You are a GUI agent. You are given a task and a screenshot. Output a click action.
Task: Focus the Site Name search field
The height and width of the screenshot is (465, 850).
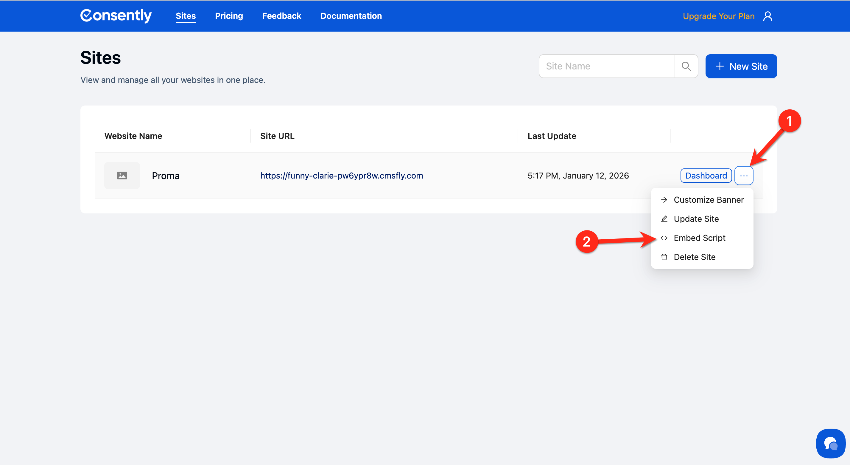pyautogui.click(x=606, y=66)
